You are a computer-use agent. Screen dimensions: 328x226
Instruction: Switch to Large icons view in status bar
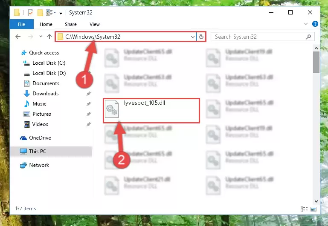tap(313, 209)
